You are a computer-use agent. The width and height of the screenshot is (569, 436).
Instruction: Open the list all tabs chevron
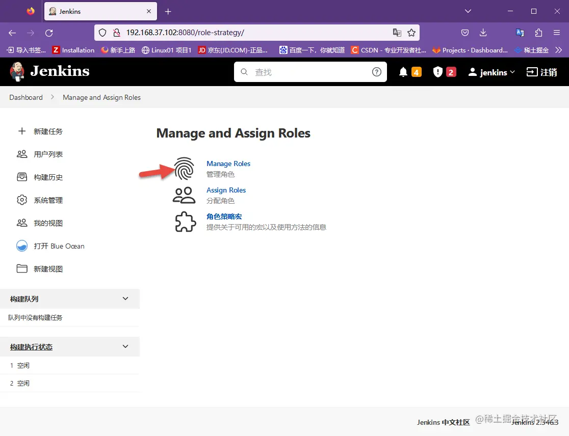[468, 11]
